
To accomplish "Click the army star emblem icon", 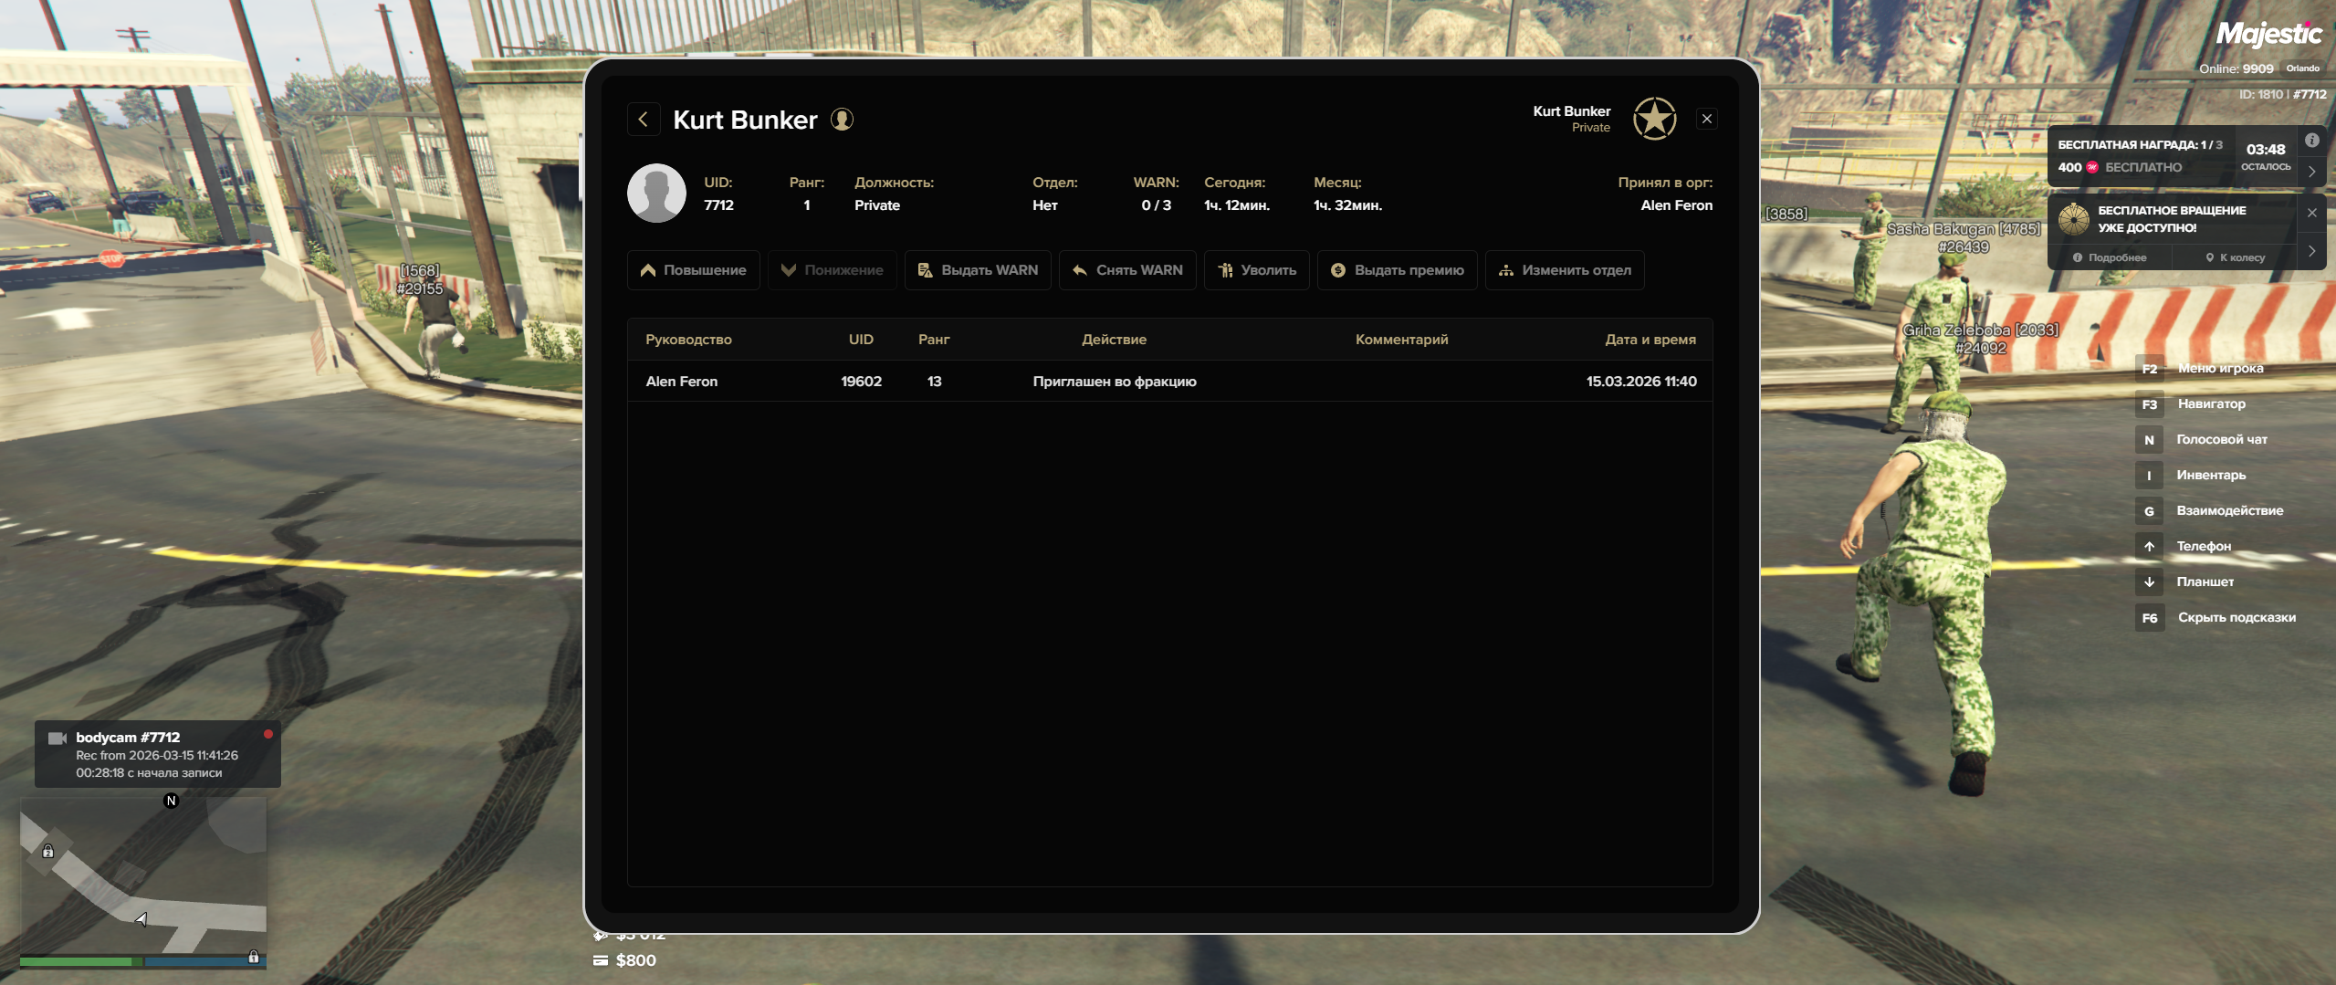I will pyautogui.click(x=1654, y=120).
